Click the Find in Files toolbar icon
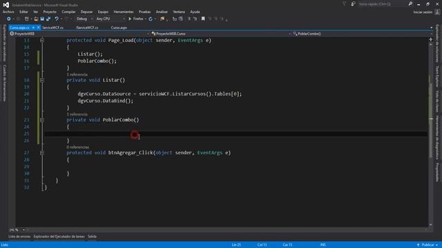 click(x=162, y=19)
